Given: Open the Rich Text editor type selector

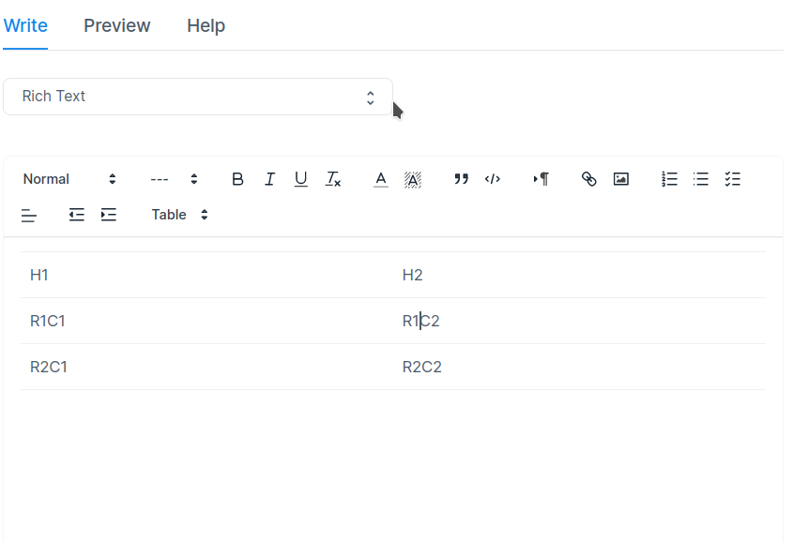Looking at the screenshot, I should click(x=198, y=97).
